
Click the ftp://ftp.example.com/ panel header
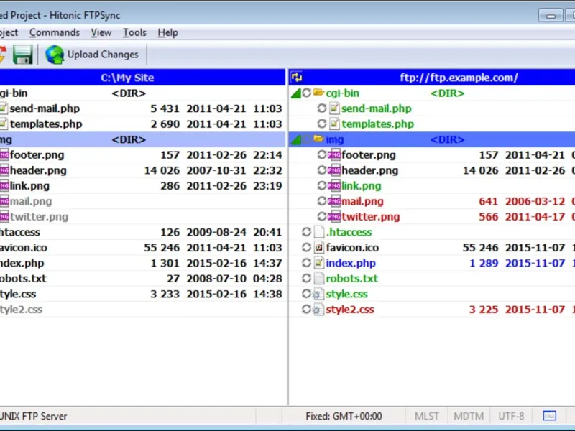pyautogui.click(x=432, y=78)
